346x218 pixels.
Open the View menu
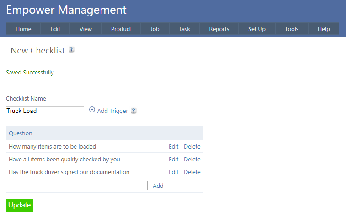85,29
